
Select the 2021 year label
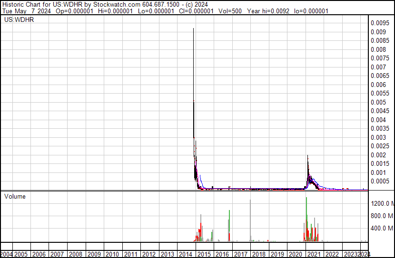tap(314, 254)
